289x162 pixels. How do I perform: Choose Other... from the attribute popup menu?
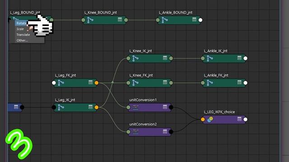[22, 40]
